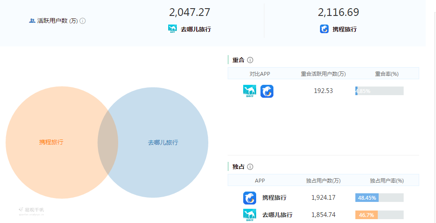Click the 2,047.27 active users value
436x223 pixels.
click(x=190, y=12)
